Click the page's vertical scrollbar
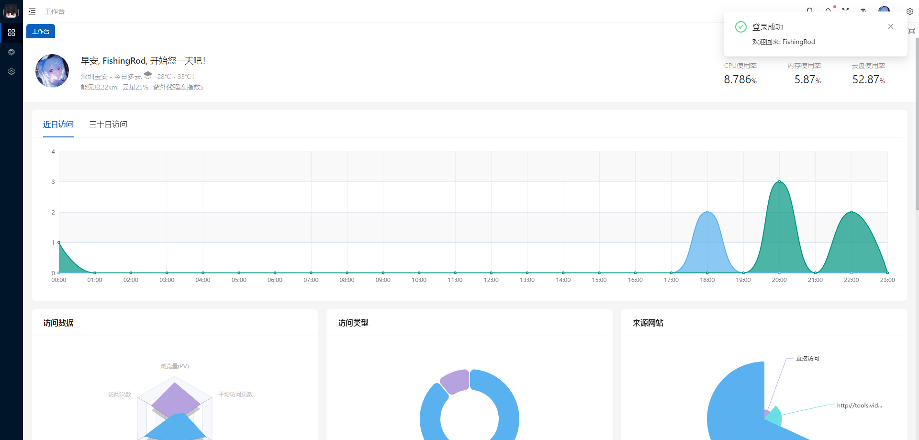The width and height of the screenshot is (919, 440). point(917,124)
